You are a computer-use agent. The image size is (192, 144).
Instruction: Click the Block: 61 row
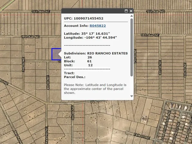(x=78, y=61)
